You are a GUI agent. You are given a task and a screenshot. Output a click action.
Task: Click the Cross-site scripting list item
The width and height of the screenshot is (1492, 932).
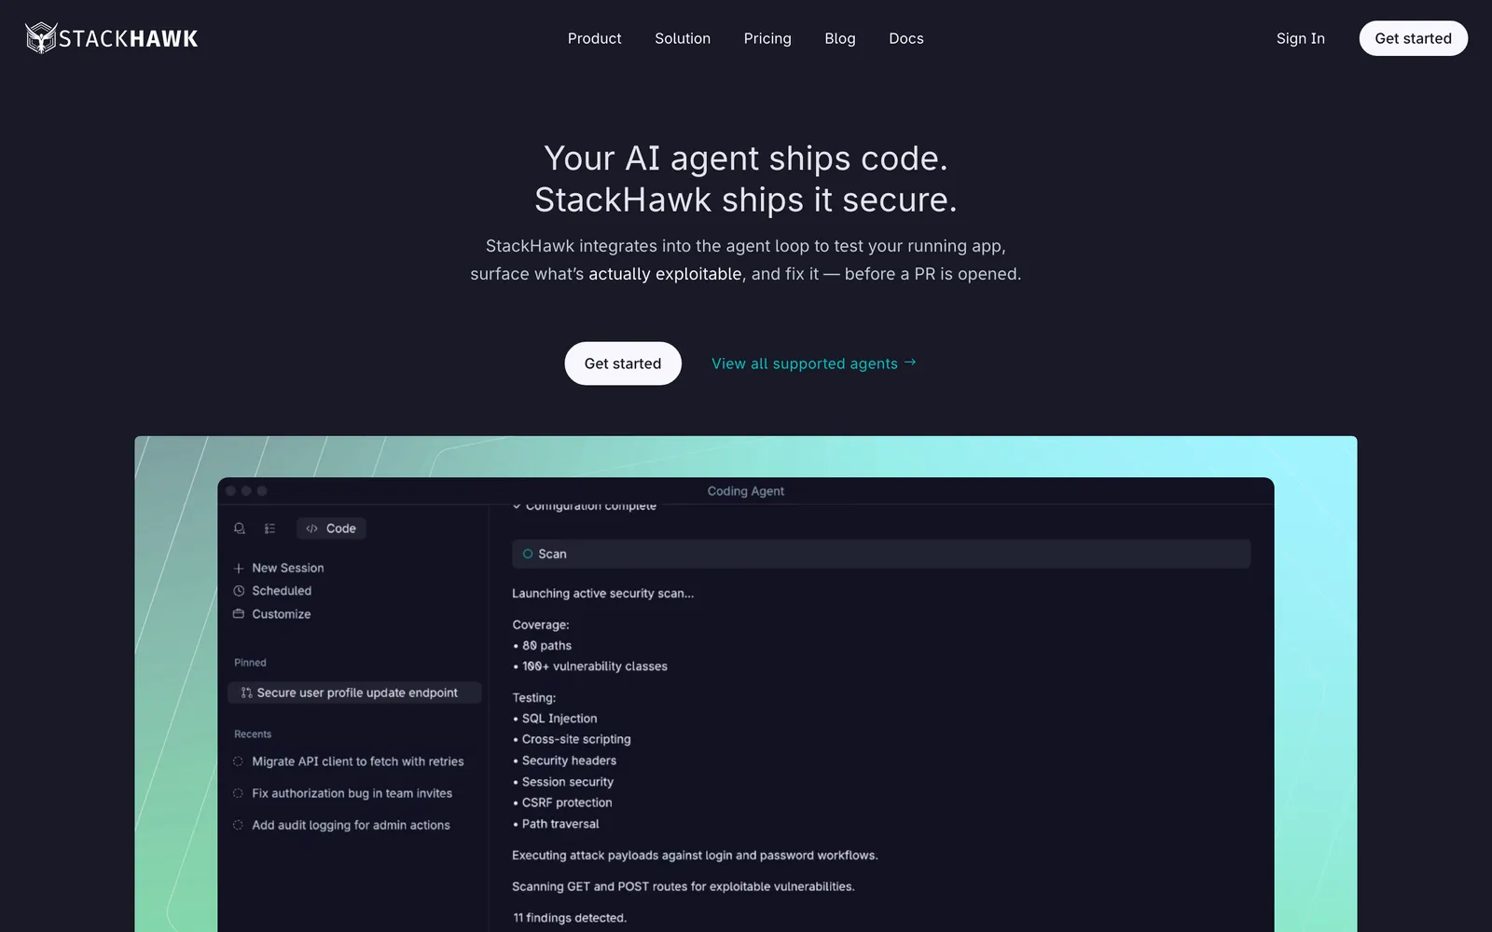coord(572,739)
